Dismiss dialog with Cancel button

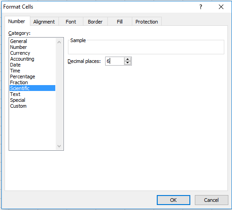[x=211, y=200]
